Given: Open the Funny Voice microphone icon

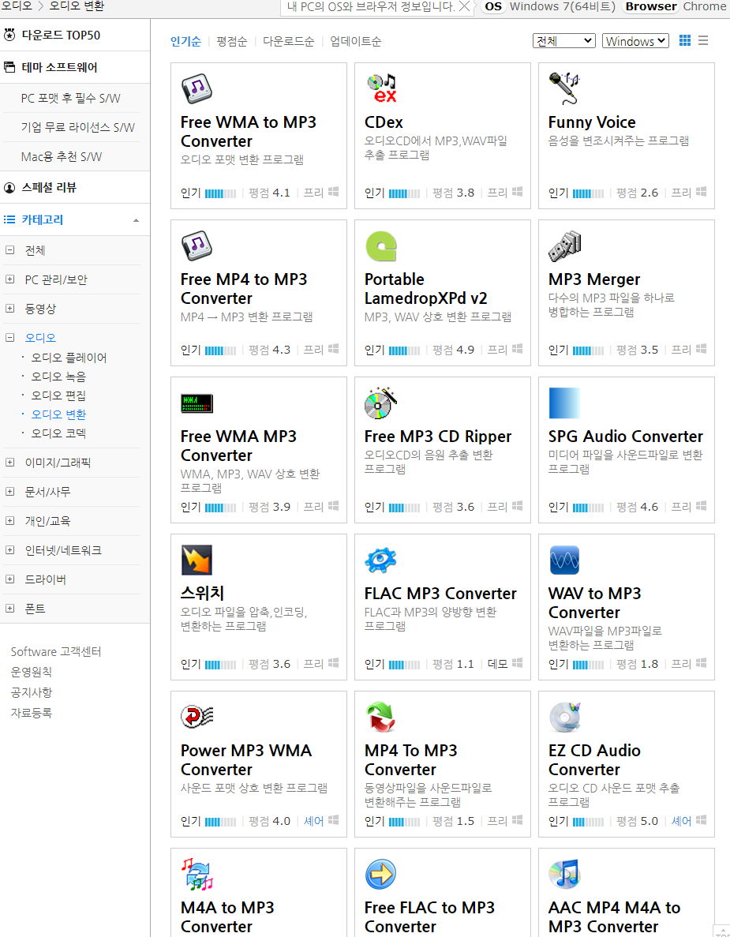Looking at the screenshot, I should point(564,88).
